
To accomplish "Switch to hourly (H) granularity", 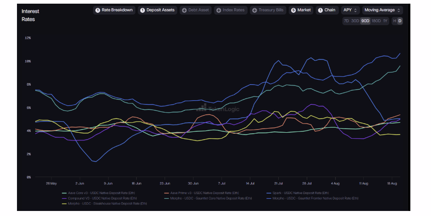I will click(x=394, y=21).
